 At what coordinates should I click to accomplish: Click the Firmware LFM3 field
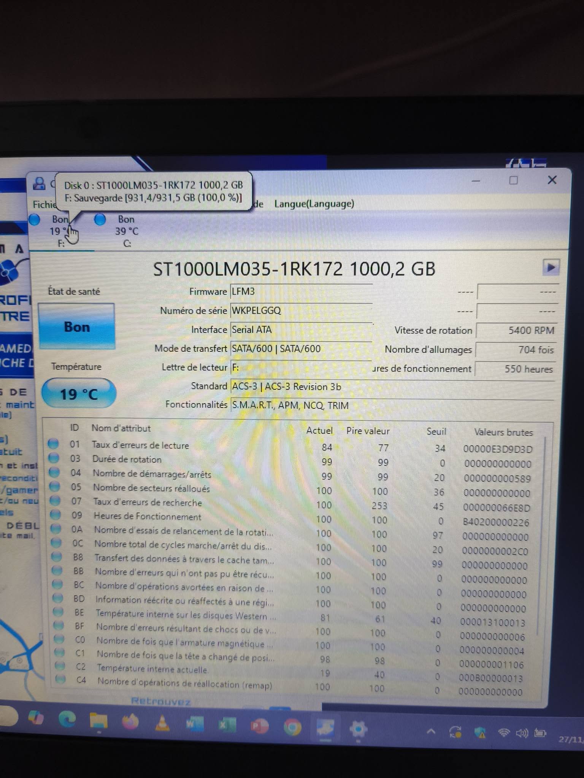300,292
